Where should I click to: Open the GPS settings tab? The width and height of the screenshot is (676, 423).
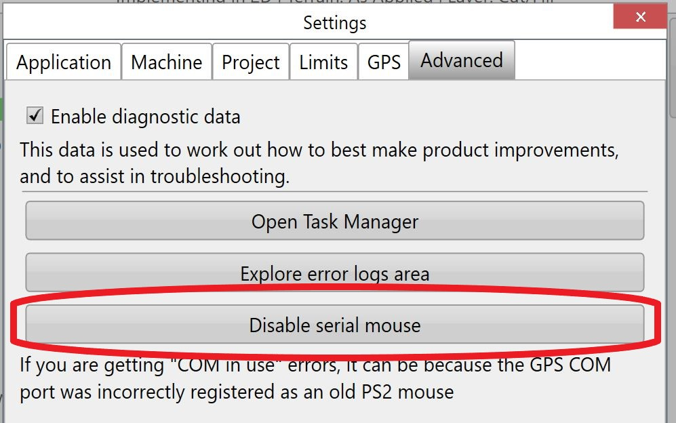coord(384,62)
